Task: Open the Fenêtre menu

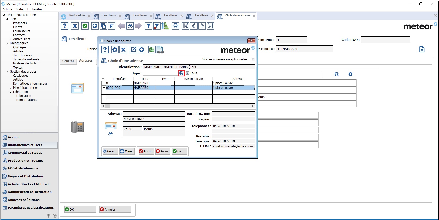Action: pyautogui.click(x=37, y=9)
